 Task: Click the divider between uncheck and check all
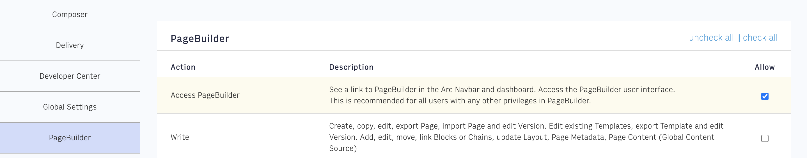(x=739, y=38)
